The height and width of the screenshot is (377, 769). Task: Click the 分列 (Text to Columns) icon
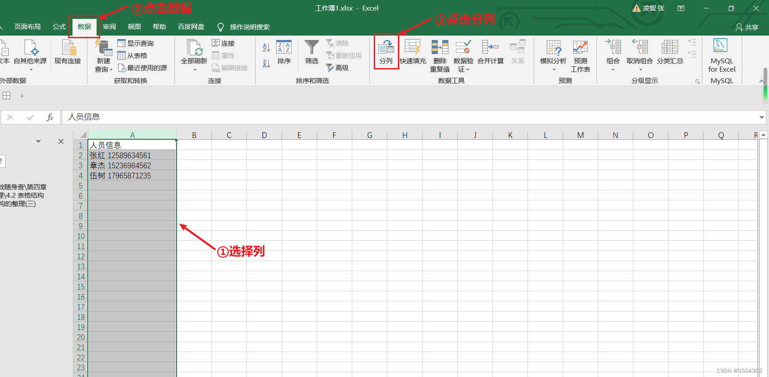pos(386,47)
